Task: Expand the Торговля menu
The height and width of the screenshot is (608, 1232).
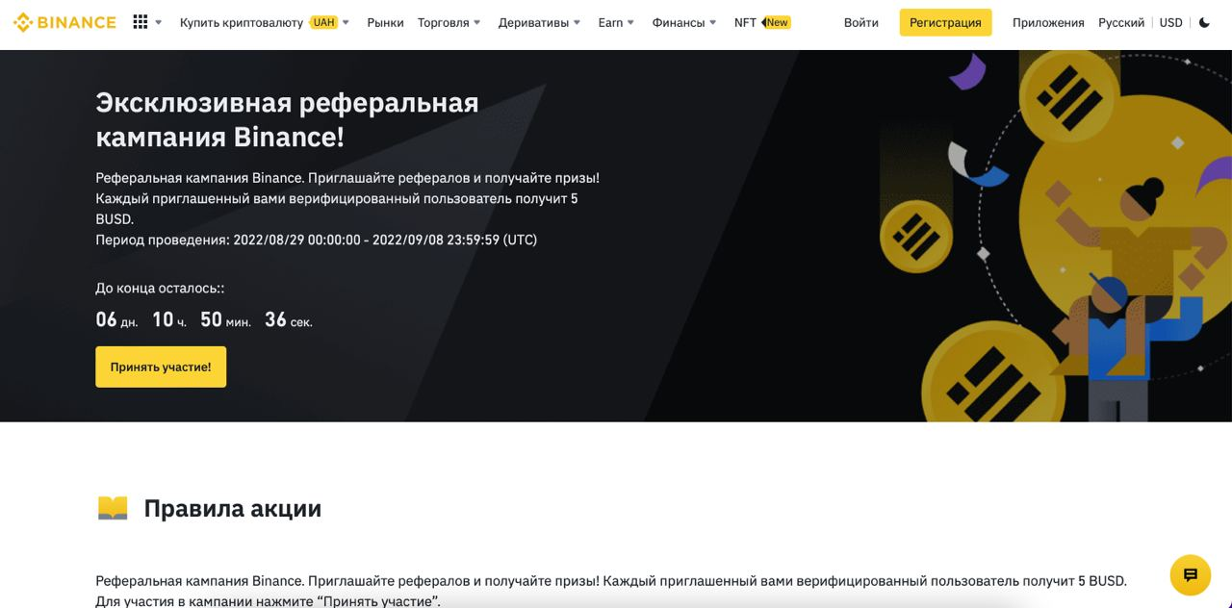Action: click(449, 22)
